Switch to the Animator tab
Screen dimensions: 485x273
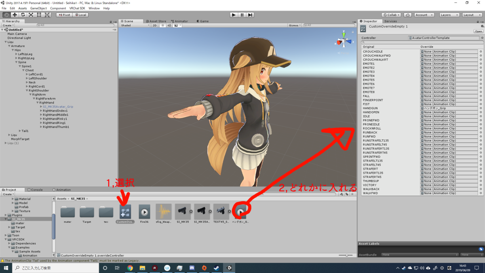click(179, 21)
